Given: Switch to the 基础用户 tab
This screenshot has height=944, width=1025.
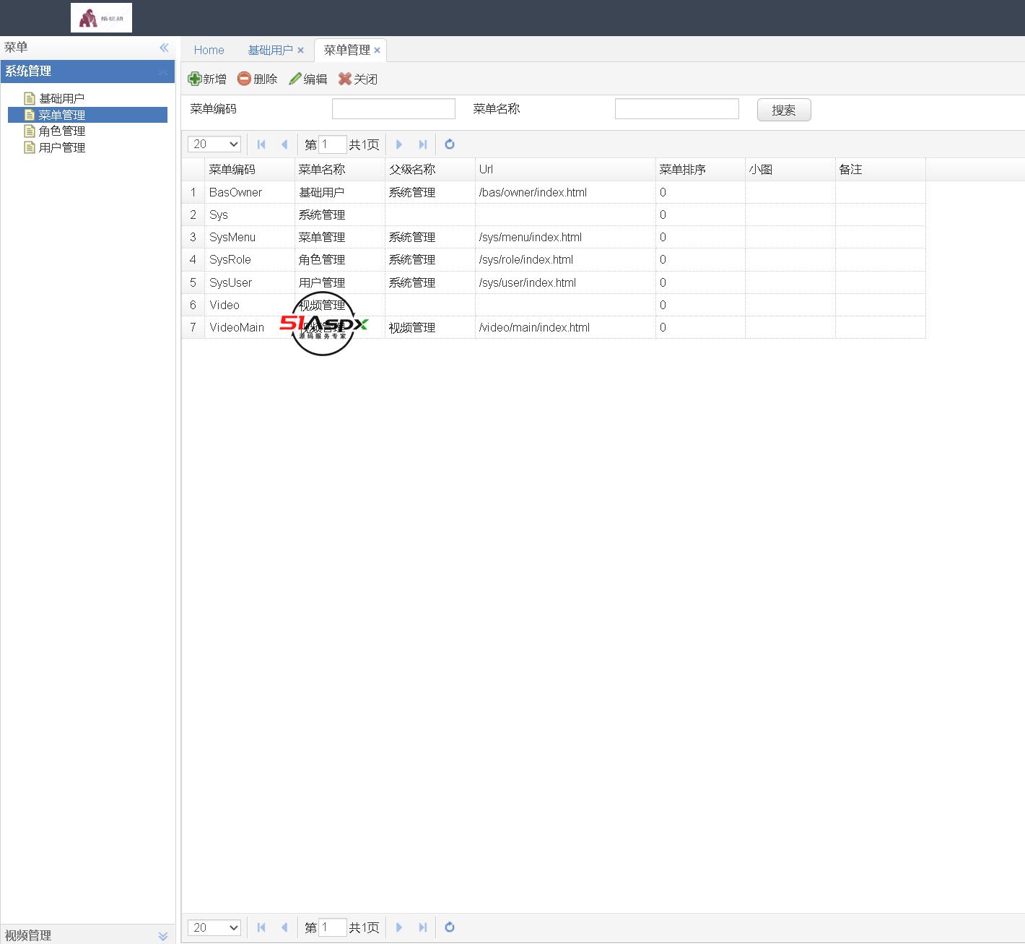Looking at the screenshot, I should coord(270,50).
